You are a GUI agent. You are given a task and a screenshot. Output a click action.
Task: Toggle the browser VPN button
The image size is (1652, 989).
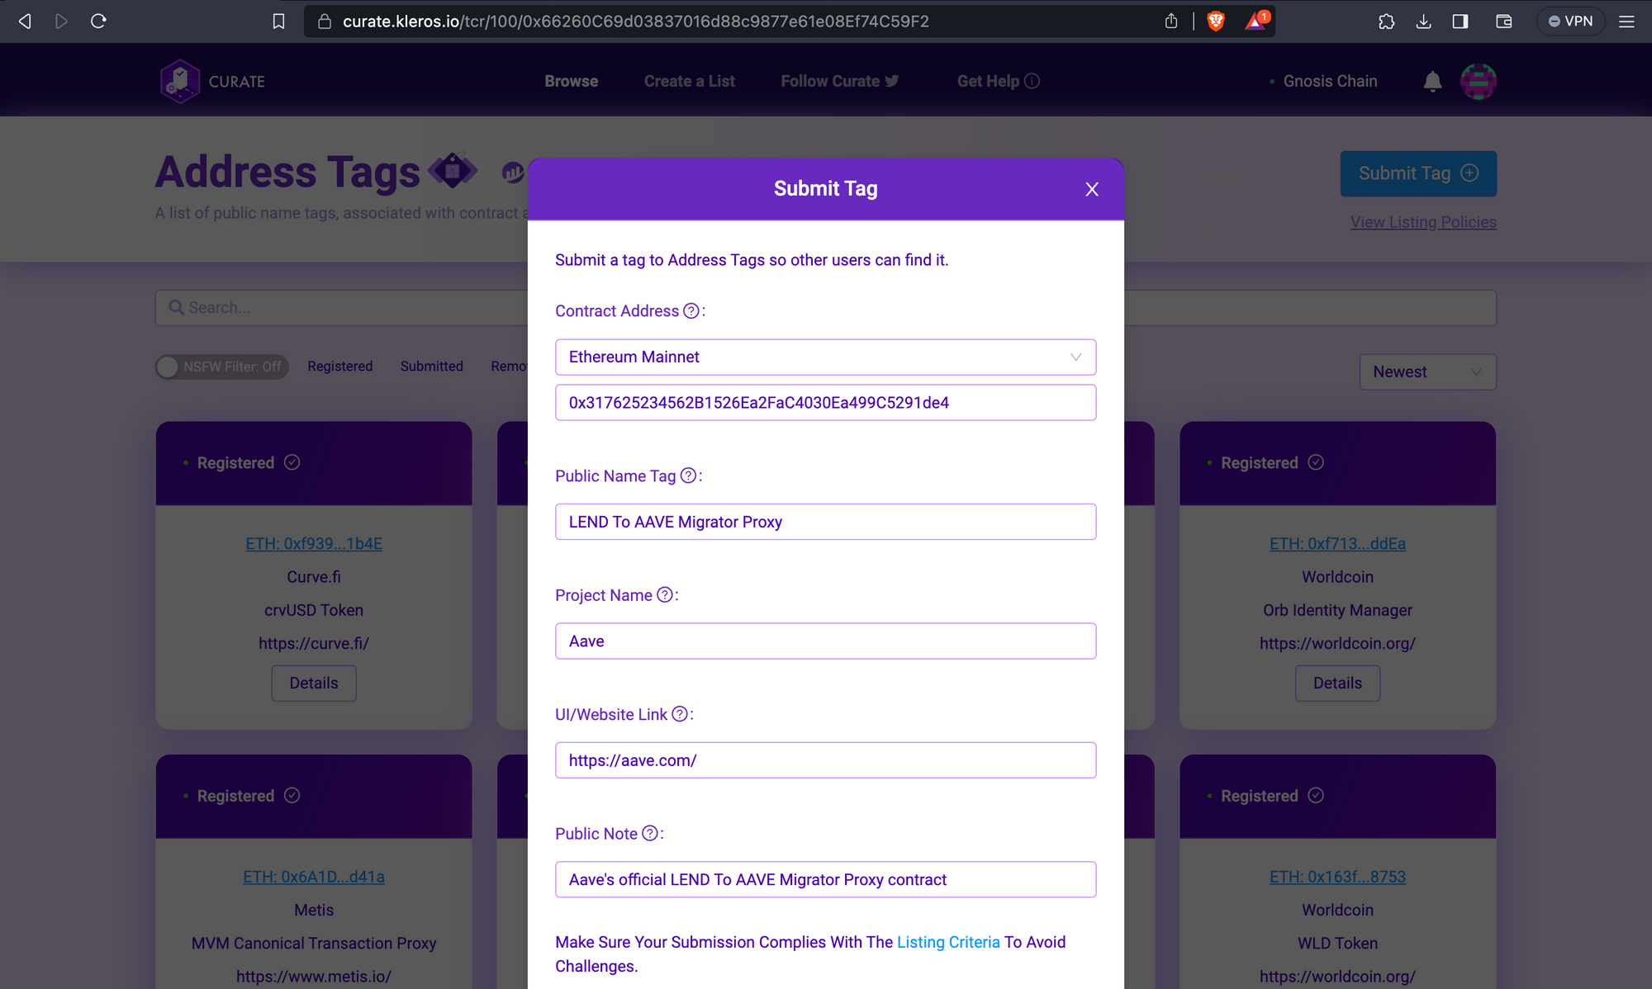coord(1570,21)
